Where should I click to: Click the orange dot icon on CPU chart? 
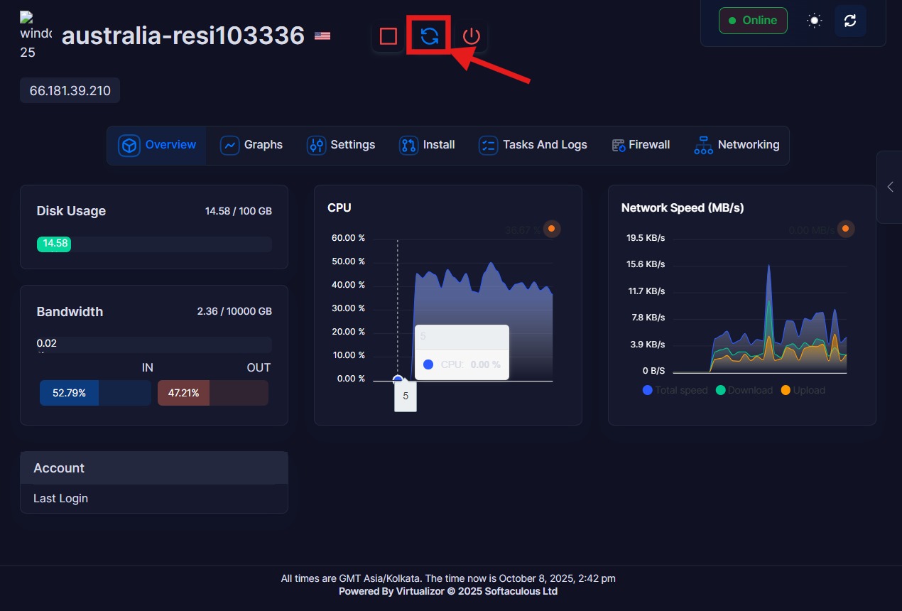[x=552, y=229]
